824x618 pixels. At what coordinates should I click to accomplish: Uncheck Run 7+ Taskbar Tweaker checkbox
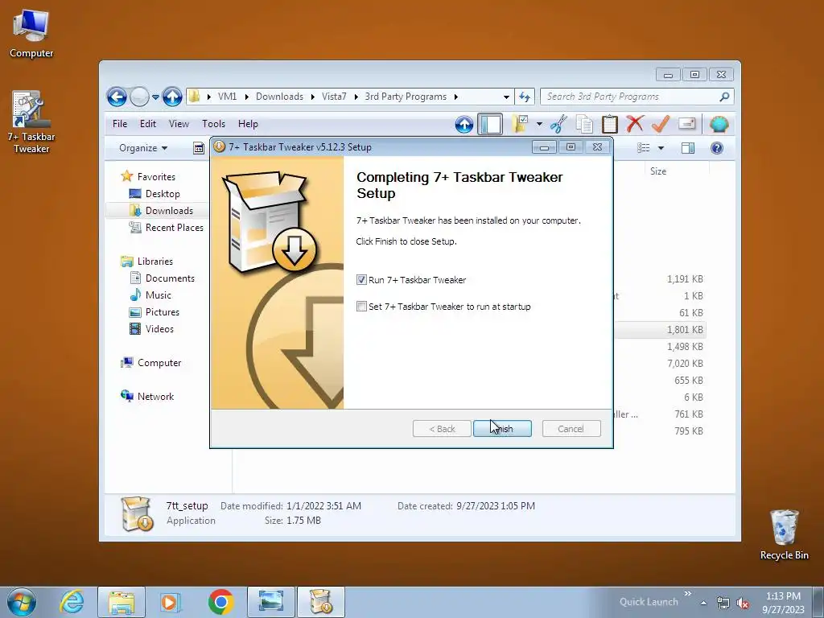click(x=361, y=279)
